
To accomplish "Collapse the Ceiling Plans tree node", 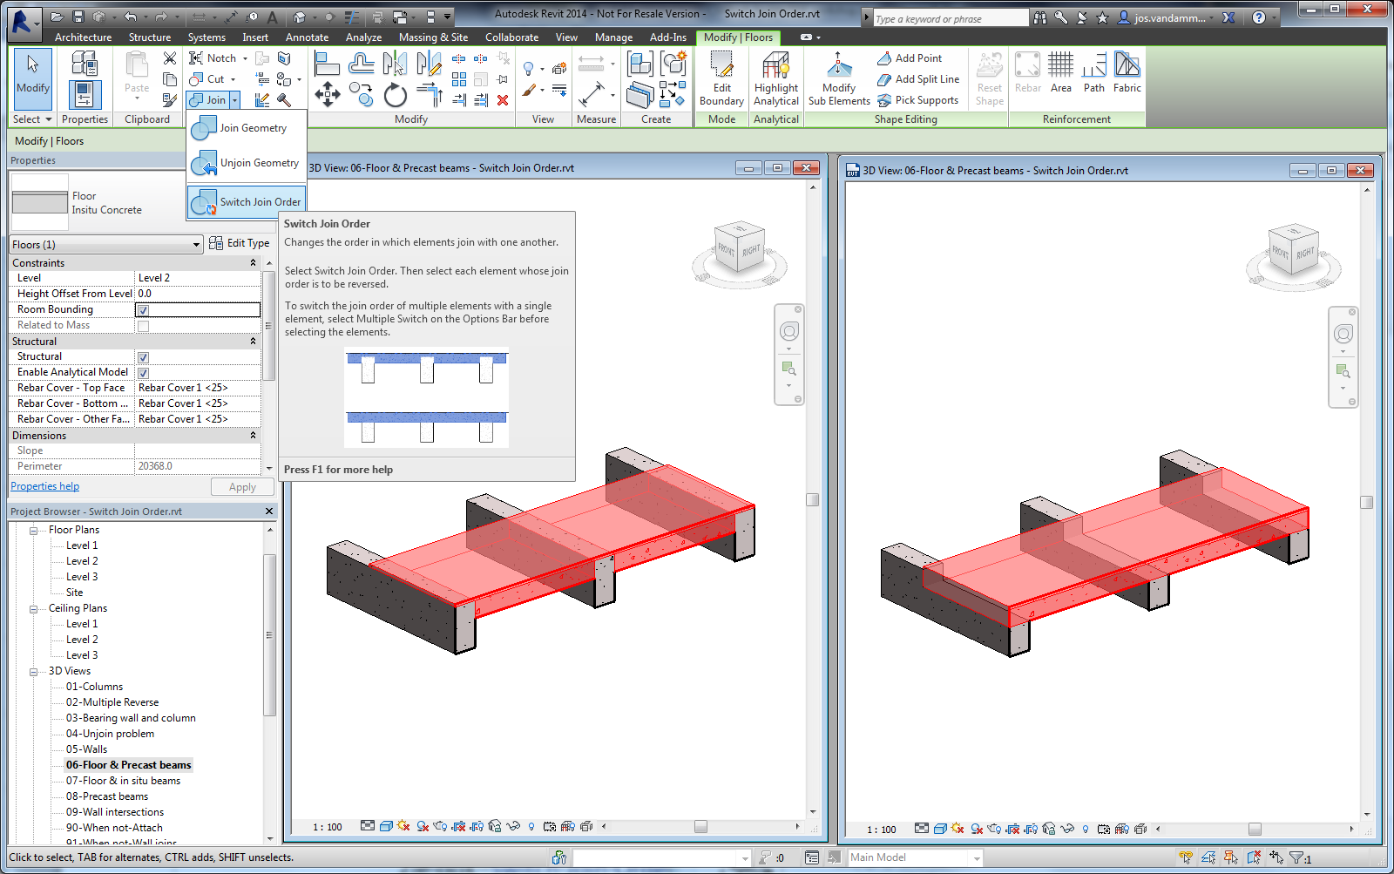I will 33,609.
